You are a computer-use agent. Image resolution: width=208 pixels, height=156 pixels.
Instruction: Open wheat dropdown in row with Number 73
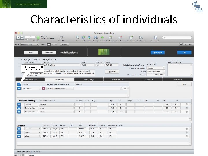(x=57, y=108)
